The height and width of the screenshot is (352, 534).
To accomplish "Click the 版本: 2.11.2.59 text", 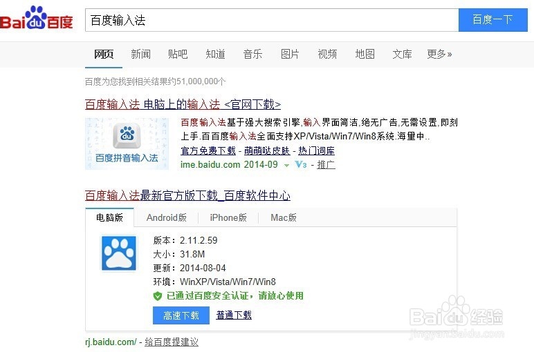I will coord(185,241).
